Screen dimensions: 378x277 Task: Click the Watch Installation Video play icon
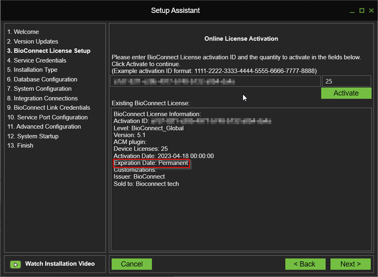[15, 265]
